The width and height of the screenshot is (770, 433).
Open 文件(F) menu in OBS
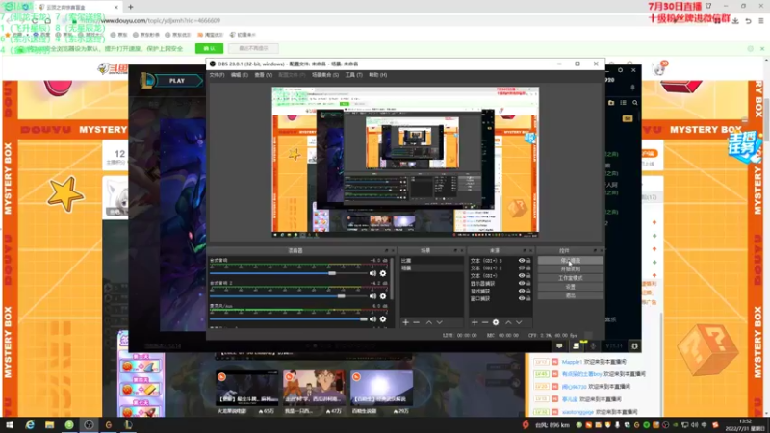(217, 75)
